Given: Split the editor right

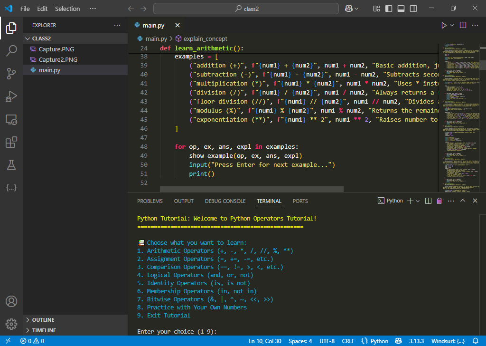Looking at the screenshot, I should (463, 25).
